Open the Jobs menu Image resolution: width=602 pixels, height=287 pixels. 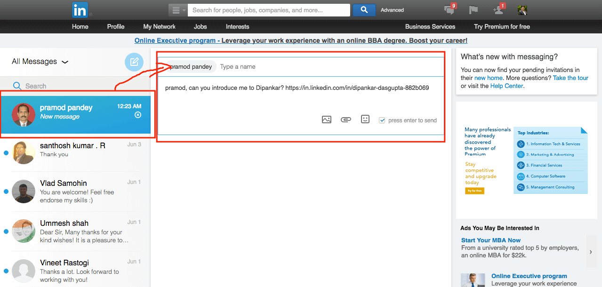pyautogui.click(x=200, y=26)
